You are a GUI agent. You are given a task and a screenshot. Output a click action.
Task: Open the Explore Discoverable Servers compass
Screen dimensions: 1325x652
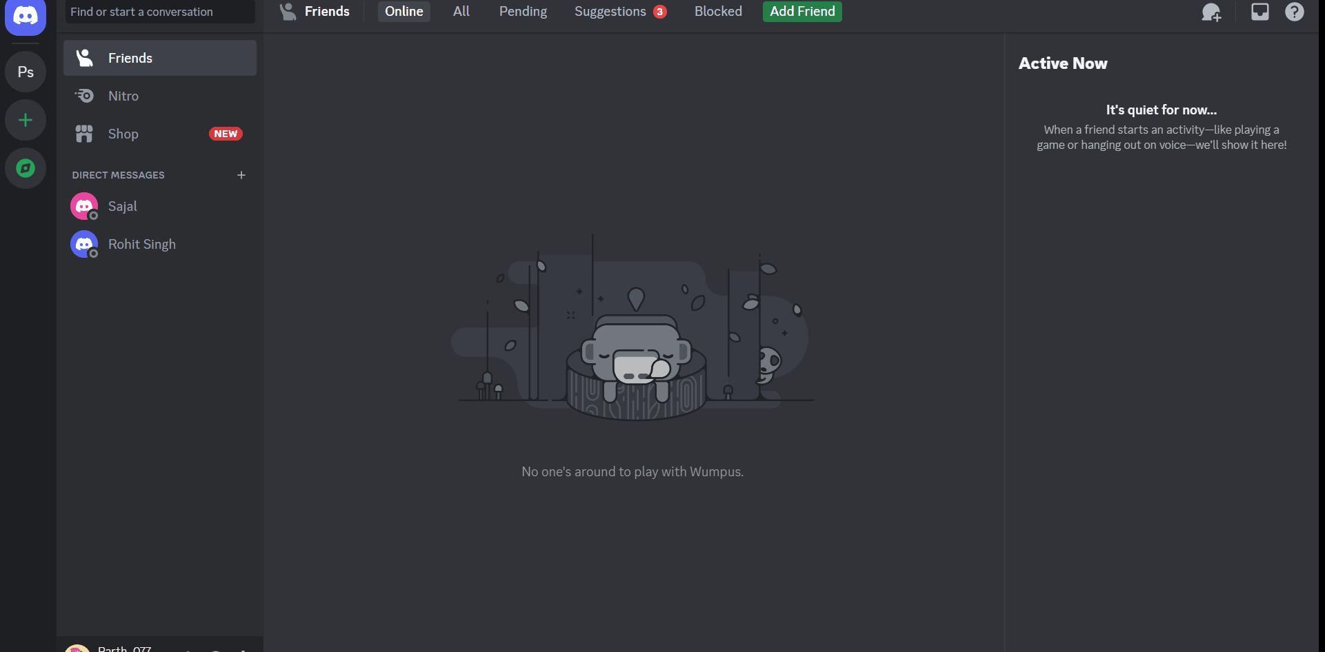click(x=26, y=168)
